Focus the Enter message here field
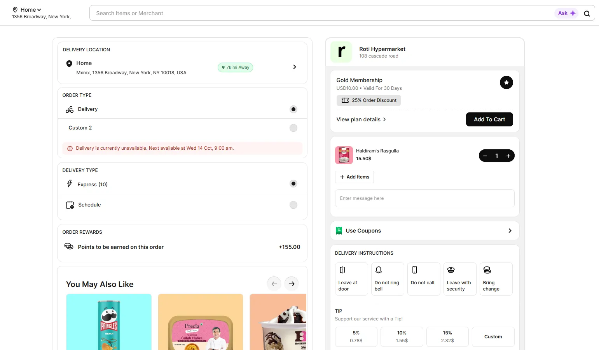 click(x=425, y=198)
